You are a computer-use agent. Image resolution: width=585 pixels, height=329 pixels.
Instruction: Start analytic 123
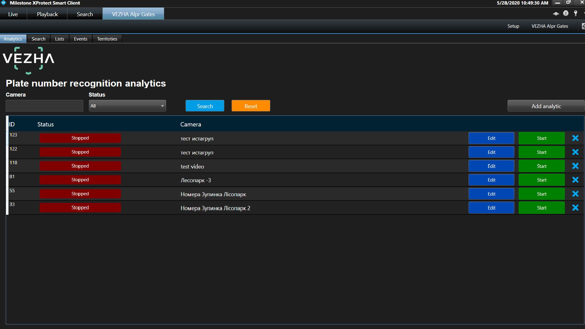[x=541, y=138]
